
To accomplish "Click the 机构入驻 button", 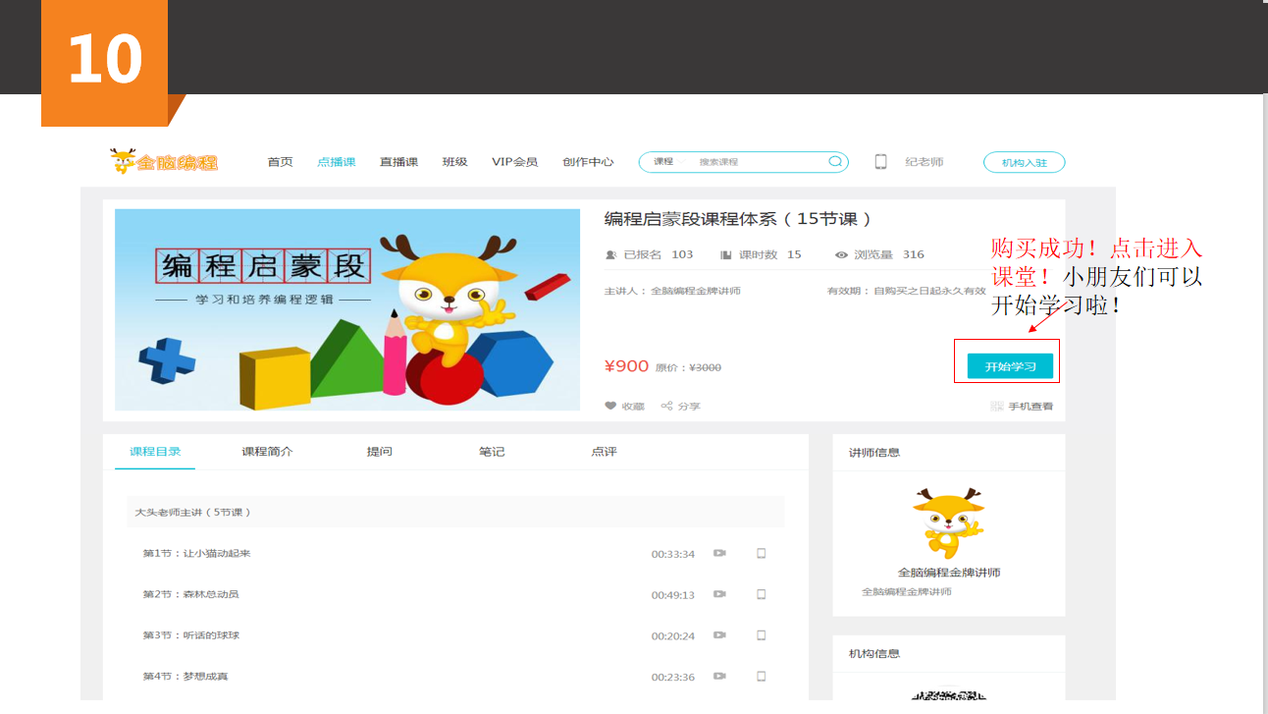I will pos(1024,163).
